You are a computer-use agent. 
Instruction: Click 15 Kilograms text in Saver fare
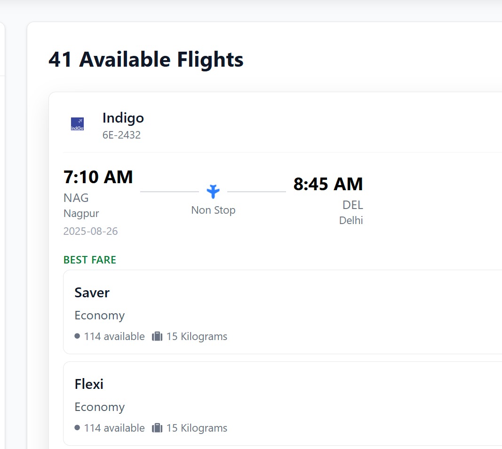pos(197,336)
